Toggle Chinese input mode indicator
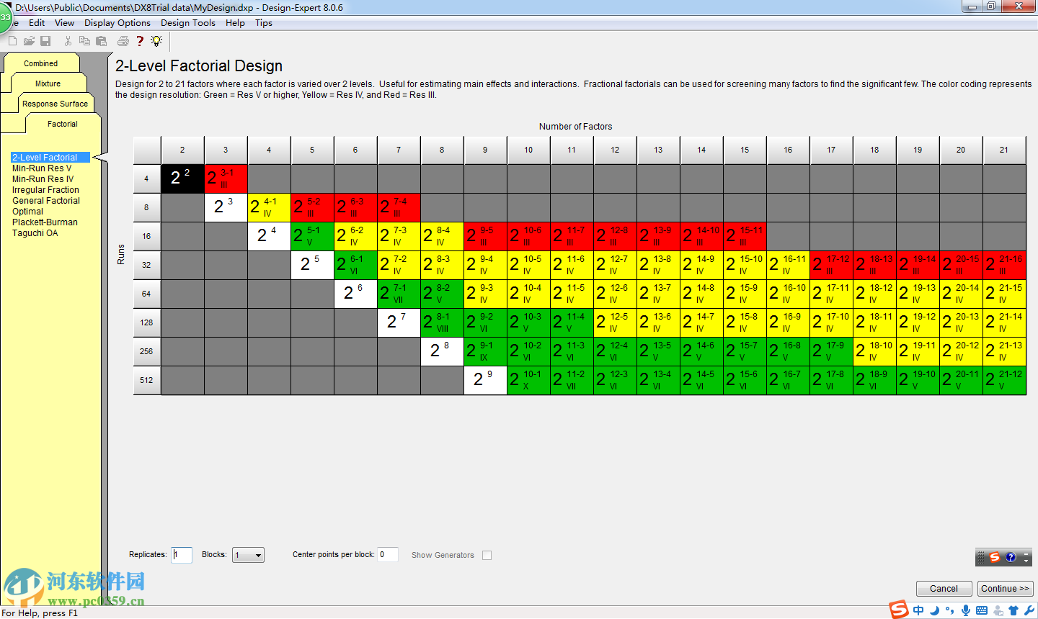1038x619 pixels. [x=918, y=610]
